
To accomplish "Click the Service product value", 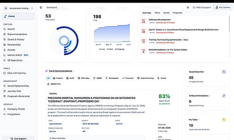I will 52,131.
